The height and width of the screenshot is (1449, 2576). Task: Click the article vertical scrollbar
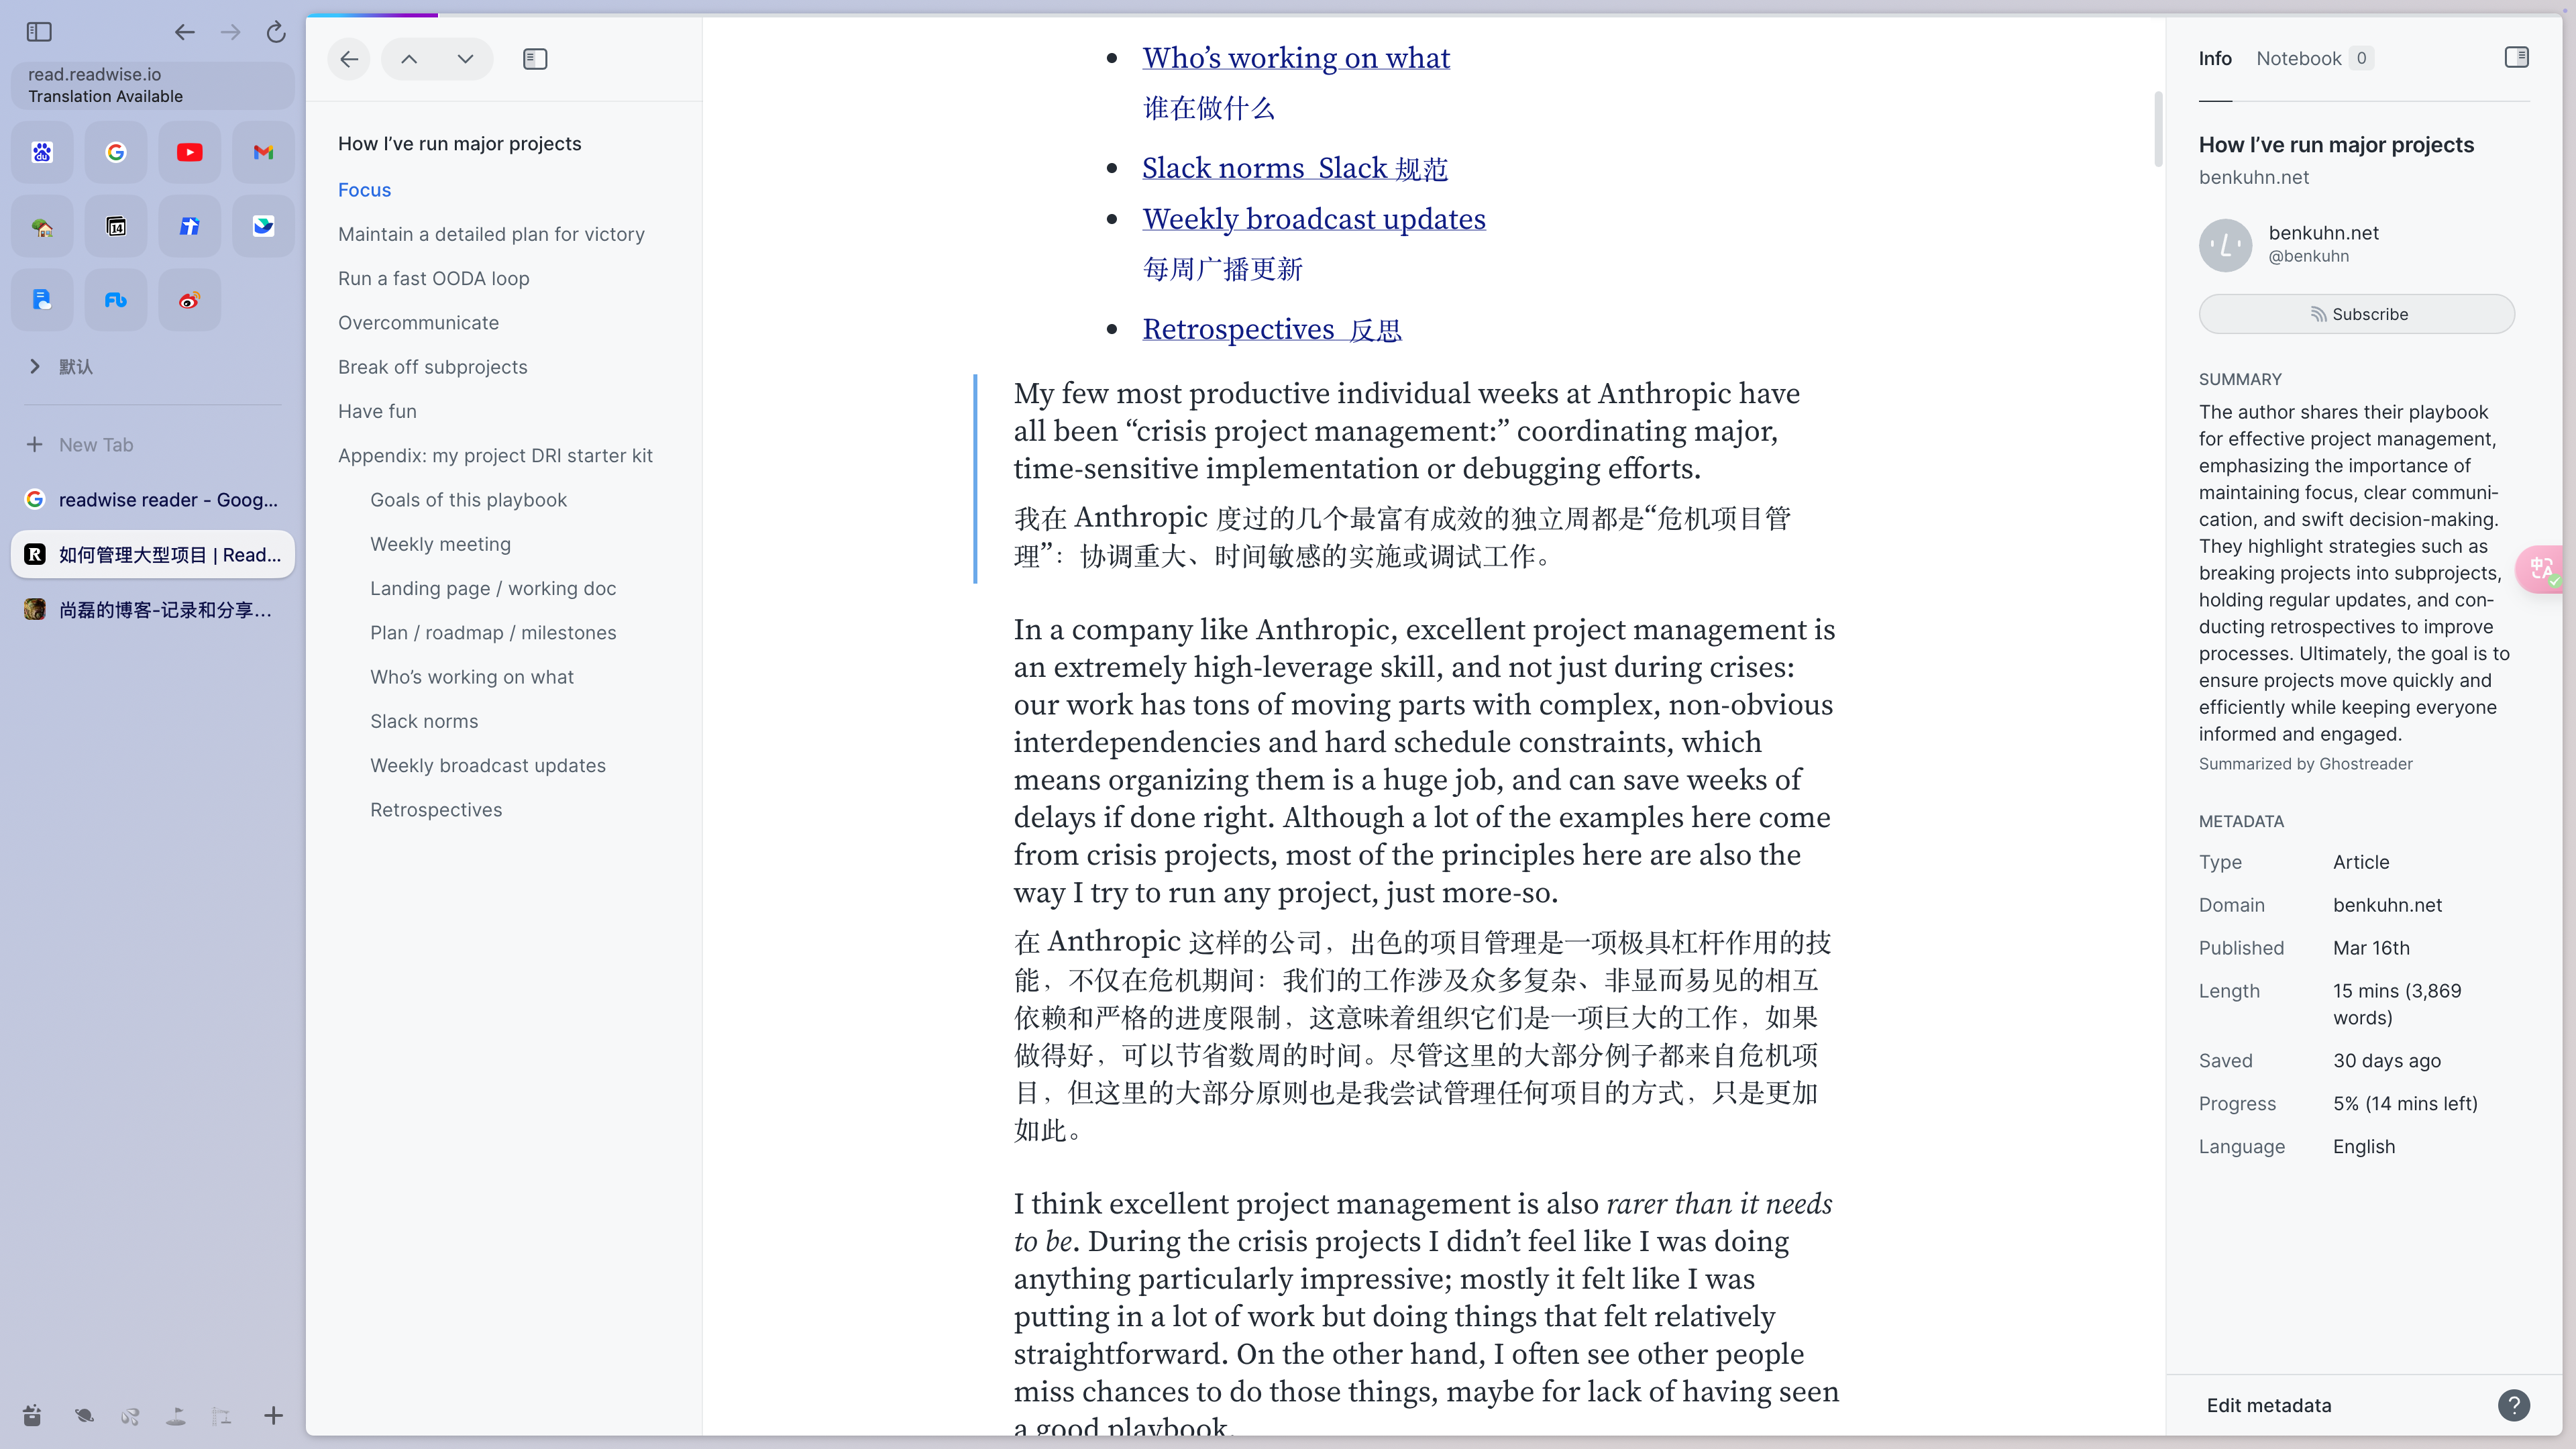[2157, 128]
